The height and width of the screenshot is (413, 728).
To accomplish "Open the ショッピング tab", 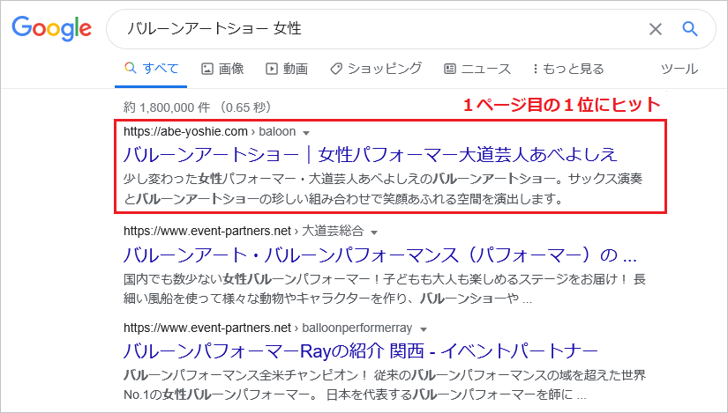I will coord(376,69).
